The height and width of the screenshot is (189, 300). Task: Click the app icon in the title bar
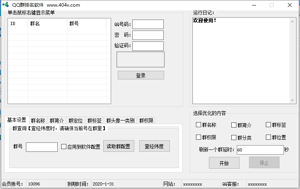(x=5, y=5)
